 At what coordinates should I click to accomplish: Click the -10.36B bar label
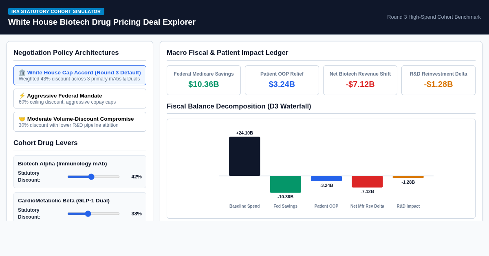(285, 197)
